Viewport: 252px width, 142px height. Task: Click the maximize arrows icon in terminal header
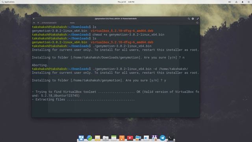(x=198, y=19)
